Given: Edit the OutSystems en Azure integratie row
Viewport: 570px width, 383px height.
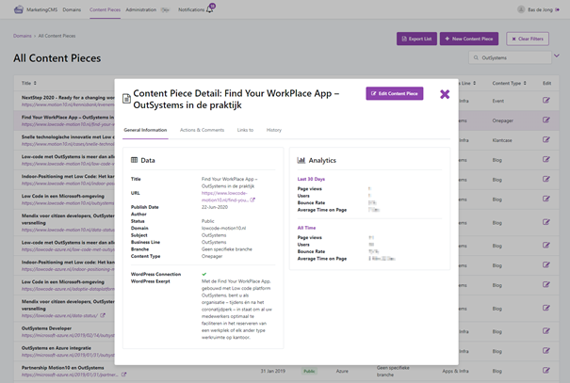Looking at the screenshot, I should pos(546,351).
